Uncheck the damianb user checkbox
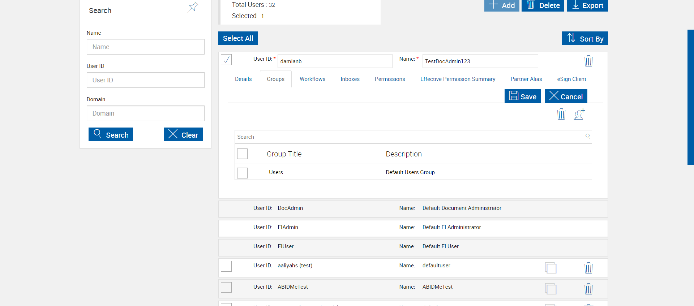694x306 pixels. (226, 60)
